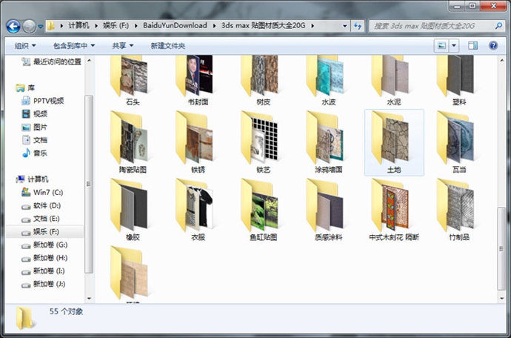
Task: Select the 土地 folder
Action: click(x=394, y=142)
